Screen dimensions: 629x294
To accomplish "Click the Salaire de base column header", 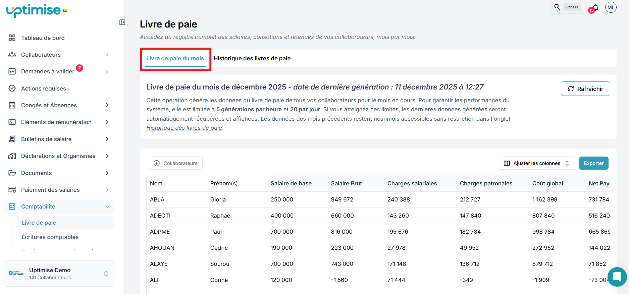I will (x=291, y=183).
